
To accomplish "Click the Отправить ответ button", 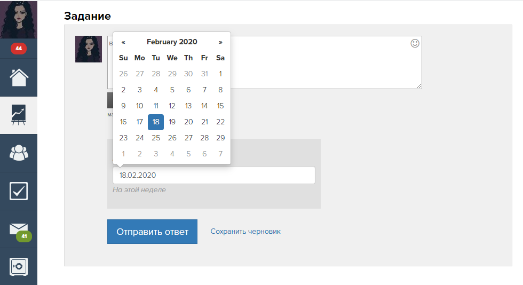I will coord(152,232).
